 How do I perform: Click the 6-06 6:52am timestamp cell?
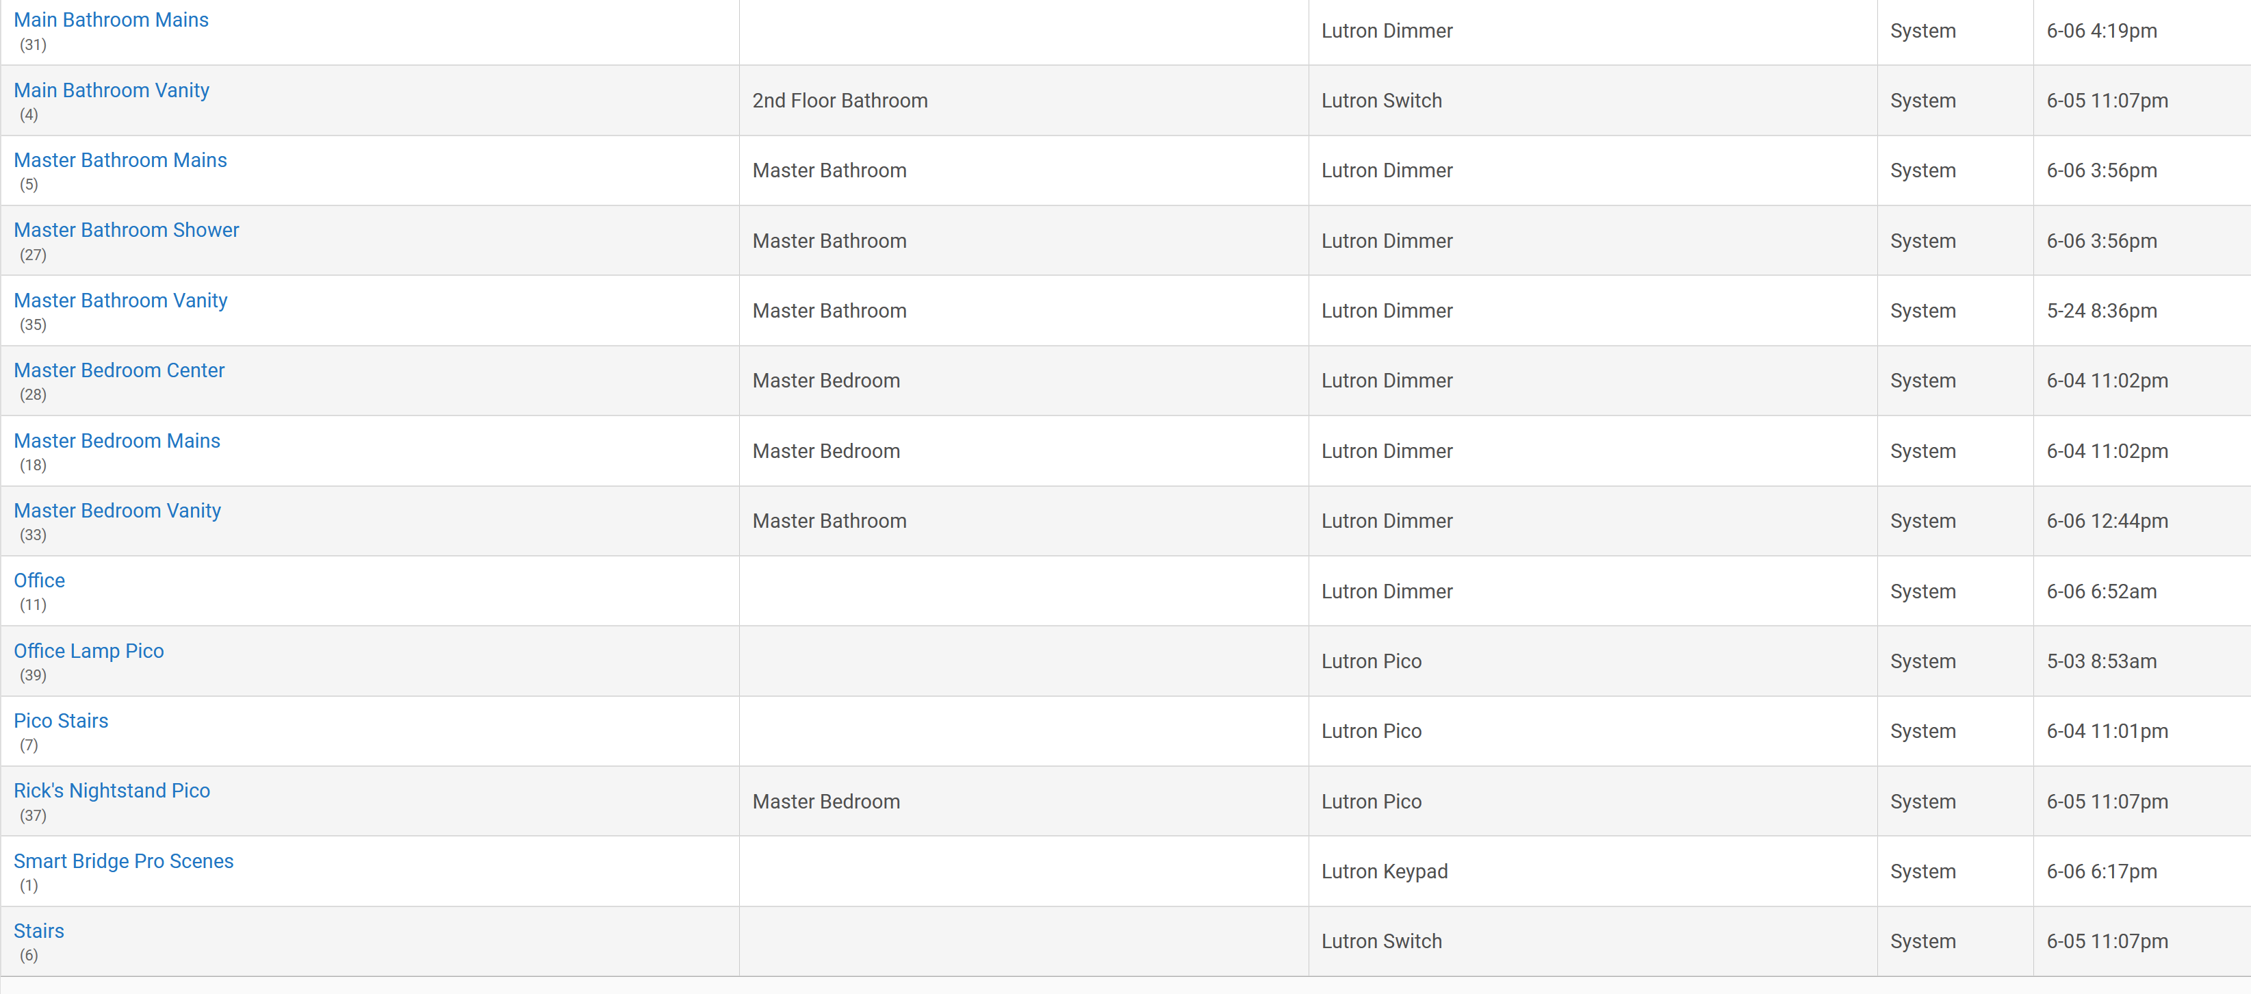(x=2102, y=592)
